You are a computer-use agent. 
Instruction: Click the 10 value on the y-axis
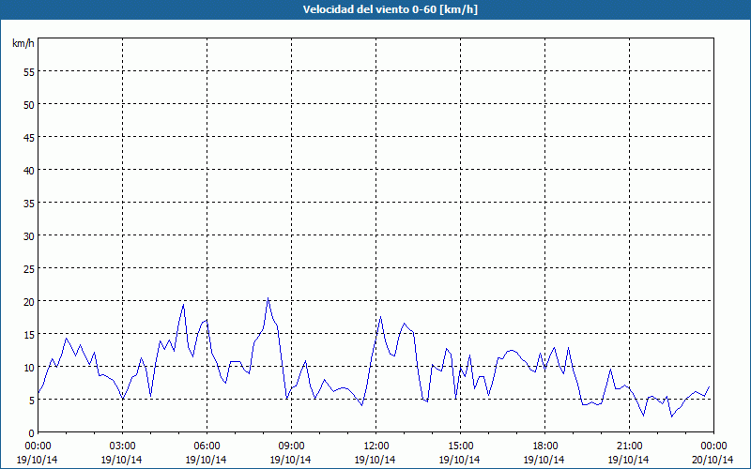tap(29, 367)
